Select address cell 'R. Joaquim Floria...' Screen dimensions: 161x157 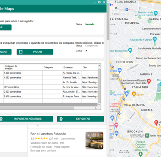72,97
